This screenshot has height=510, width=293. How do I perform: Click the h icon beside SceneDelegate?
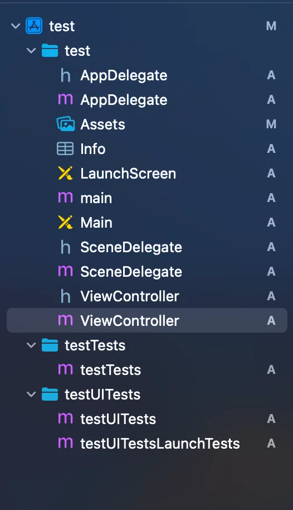(x=65, y=247)
